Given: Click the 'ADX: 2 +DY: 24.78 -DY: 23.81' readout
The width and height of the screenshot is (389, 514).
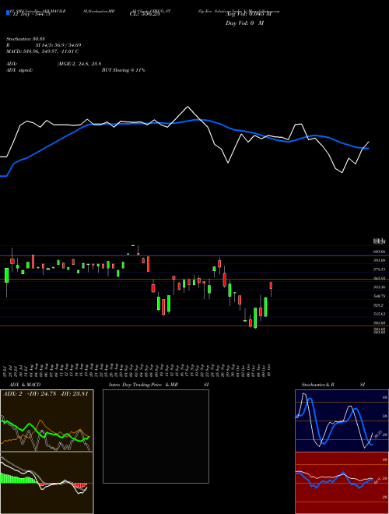Looking at the screenshot, I should pos(46,394).
